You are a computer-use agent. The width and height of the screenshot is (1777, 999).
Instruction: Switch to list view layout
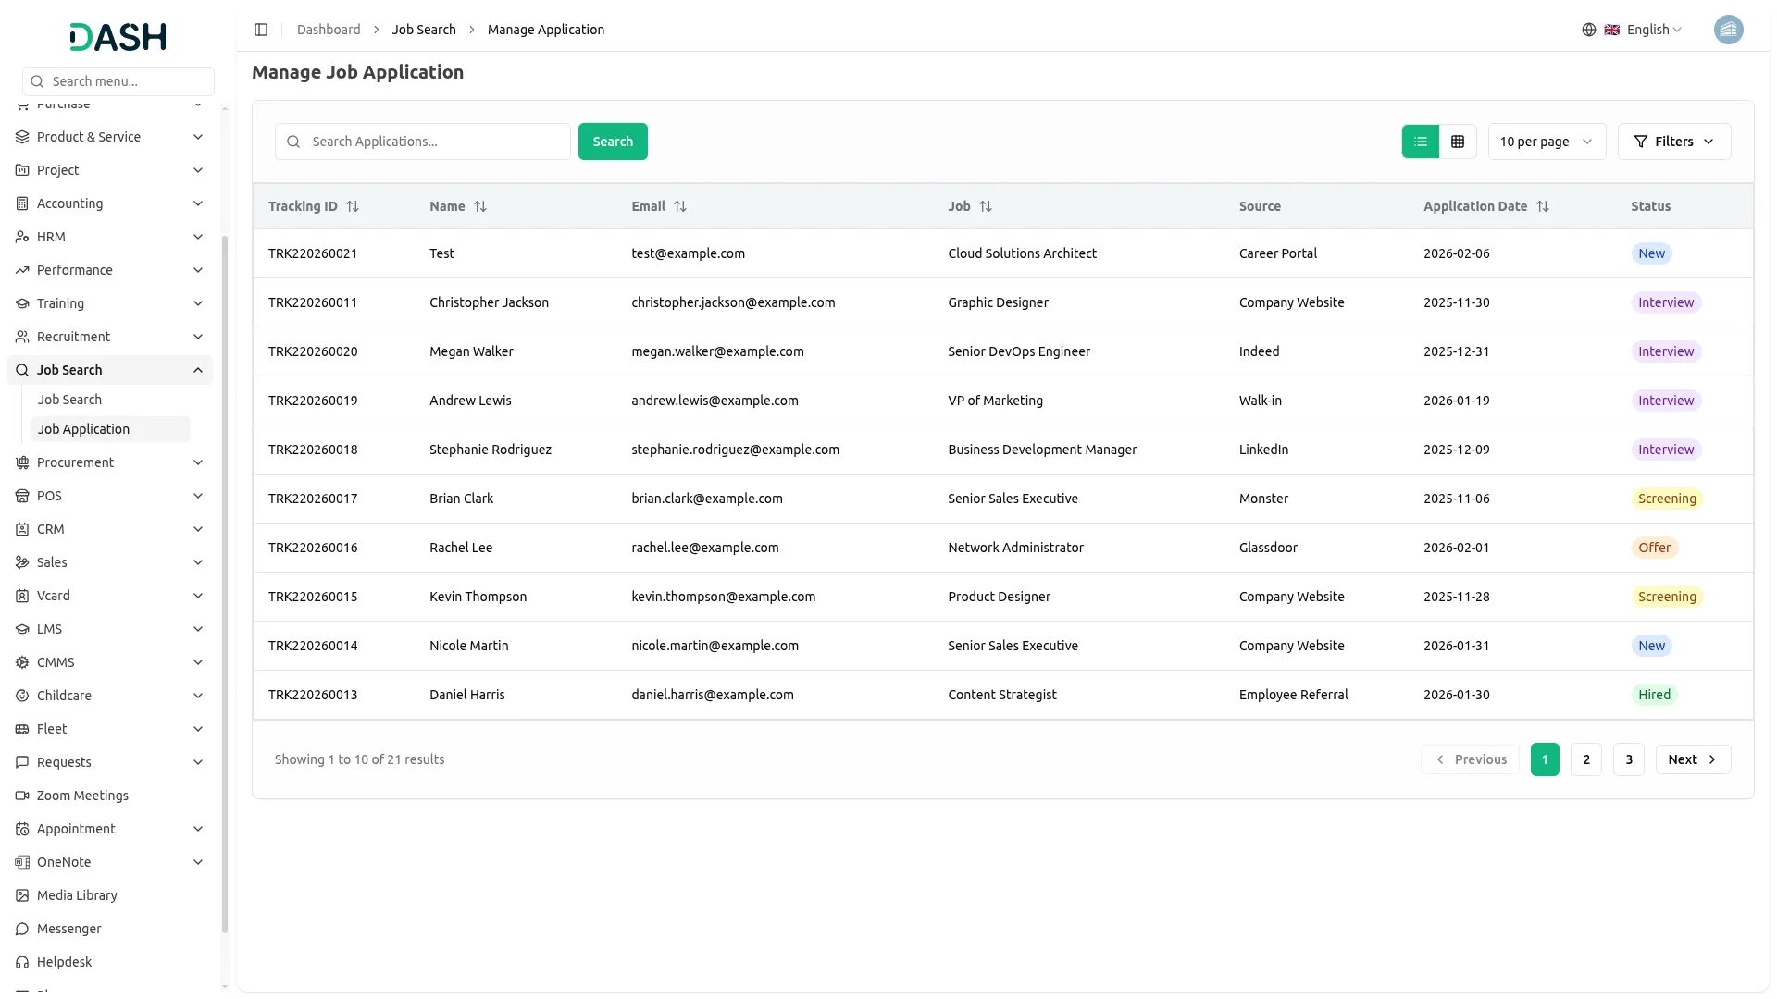pos(1420,142)
